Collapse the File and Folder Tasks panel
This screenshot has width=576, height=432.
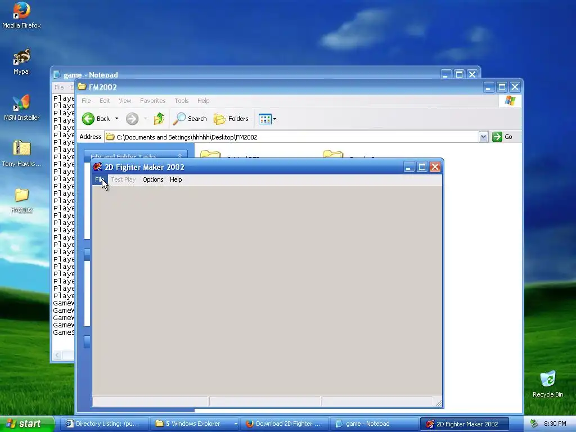point(179,156)
